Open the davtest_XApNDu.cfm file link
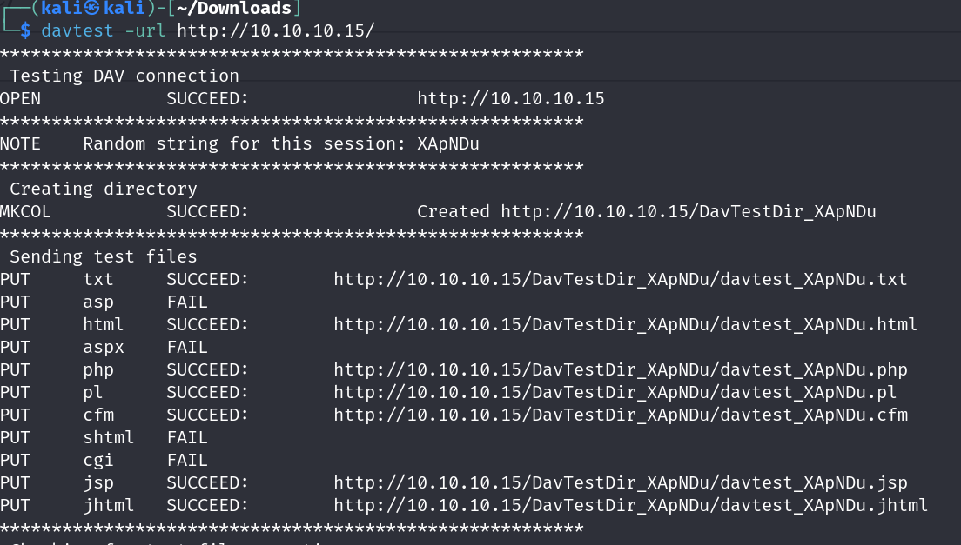Image resolution: width=961 pixels, height=545 pixels. (x=620, y=415)
